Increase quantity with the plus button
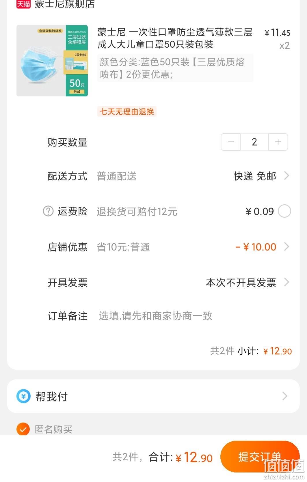Viewport: 307px width, 482px height. pos(278,142)
